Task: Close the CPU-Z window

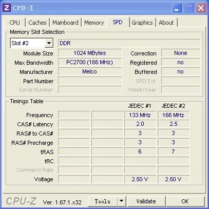Action: click(201, 8)
